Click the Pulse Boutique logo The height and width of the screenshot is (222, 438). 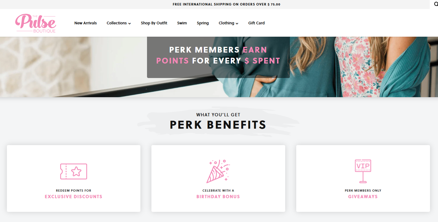(x=36, y=23)
